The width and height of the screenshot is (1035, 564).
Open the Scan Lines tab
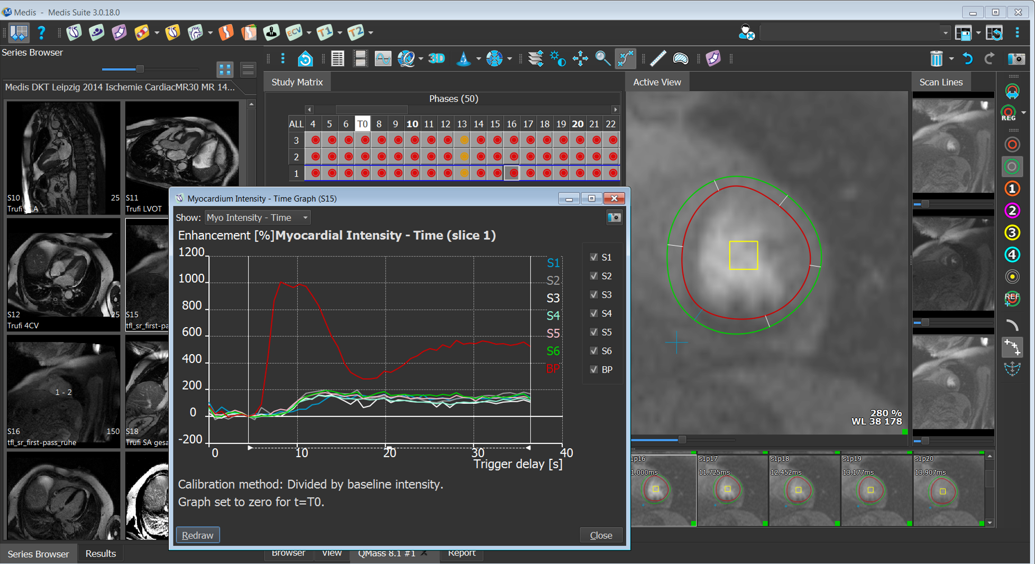[940, 82]
